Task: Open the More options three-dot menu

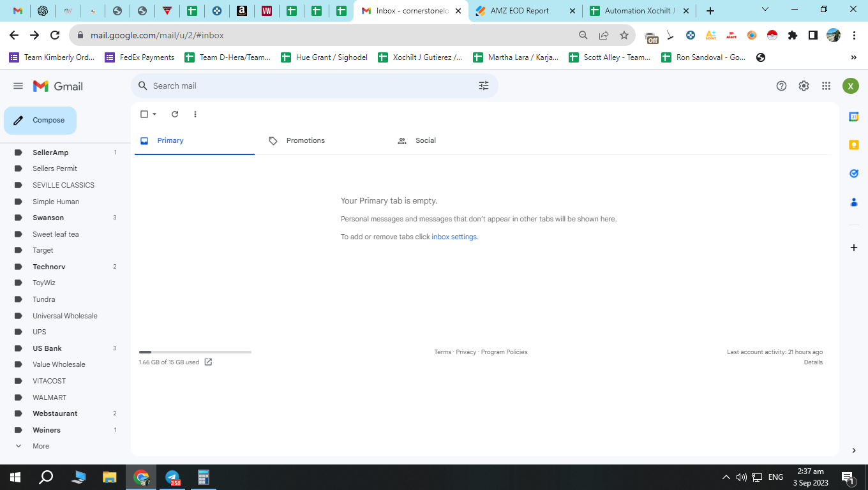Action: pyautogui.click(x=195, y=114)
